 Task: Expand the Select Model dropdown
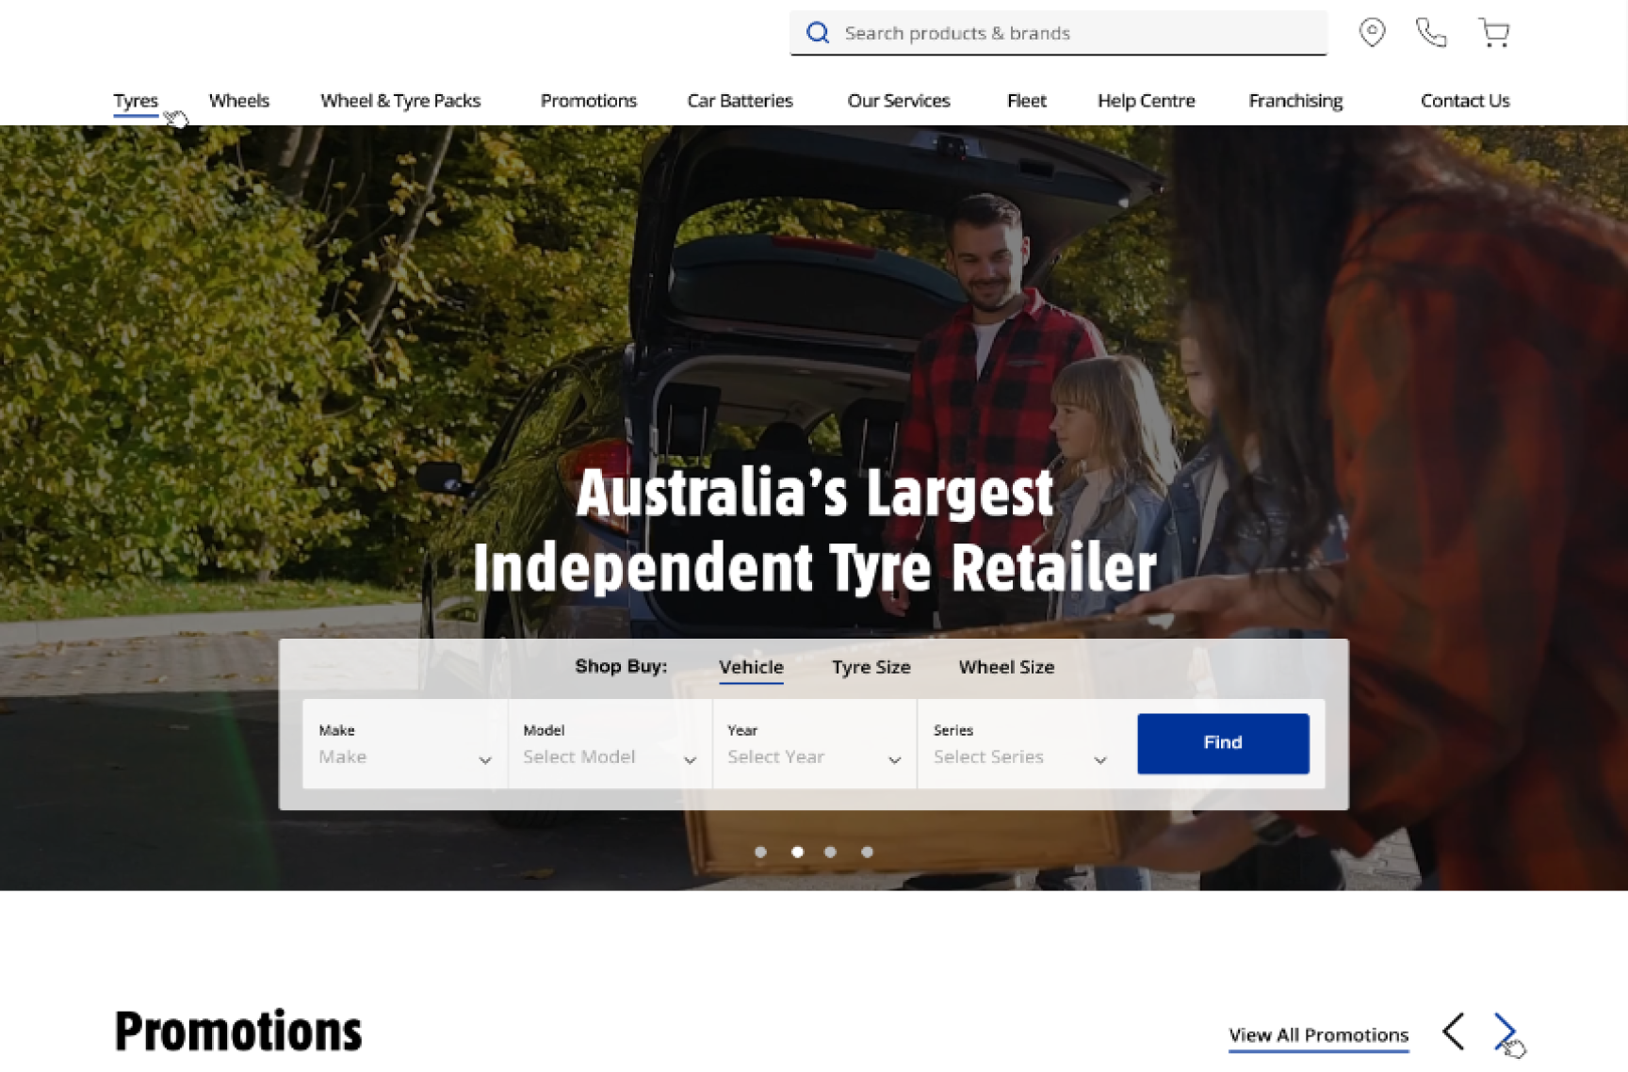(610, 744)
